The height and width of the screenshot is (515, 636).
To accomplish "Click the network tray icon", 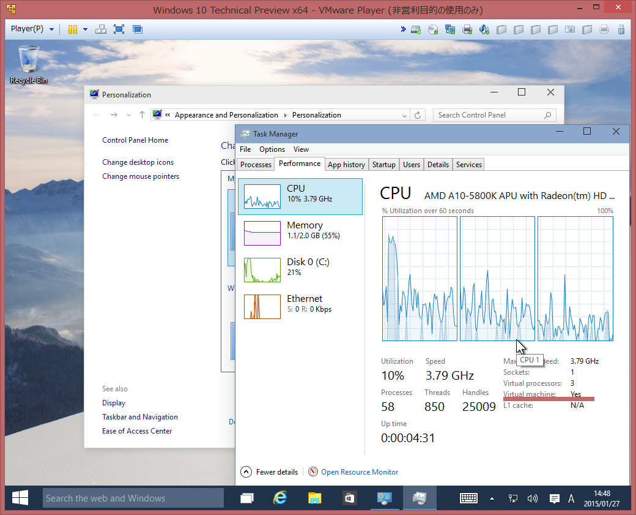I will (x=512, y=498).
